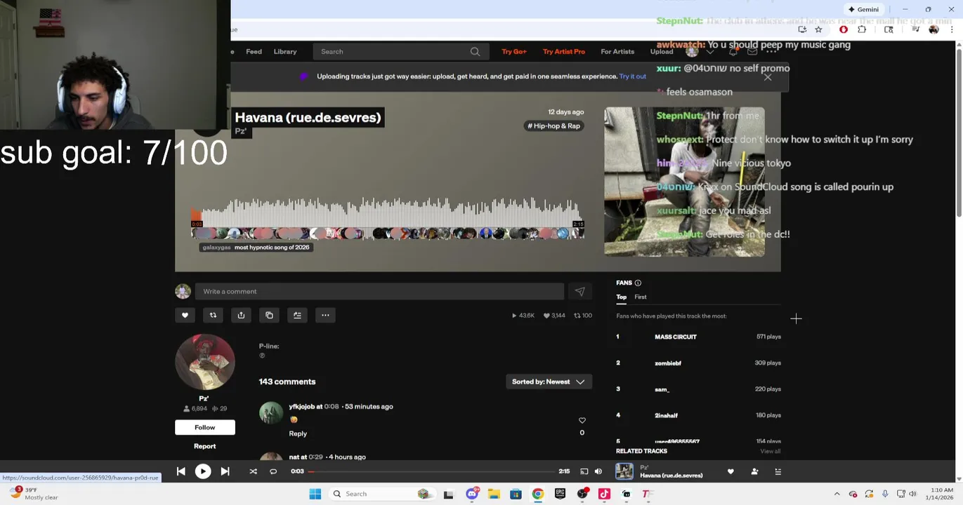The height and width of the screenshot is (505, 963).
Task: Open the cast to device icon
Action: 584,471
